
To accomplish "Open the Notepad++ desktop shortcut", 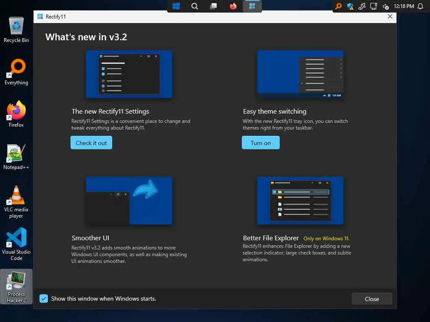I will pyautogui.click(x=16, y=156).
